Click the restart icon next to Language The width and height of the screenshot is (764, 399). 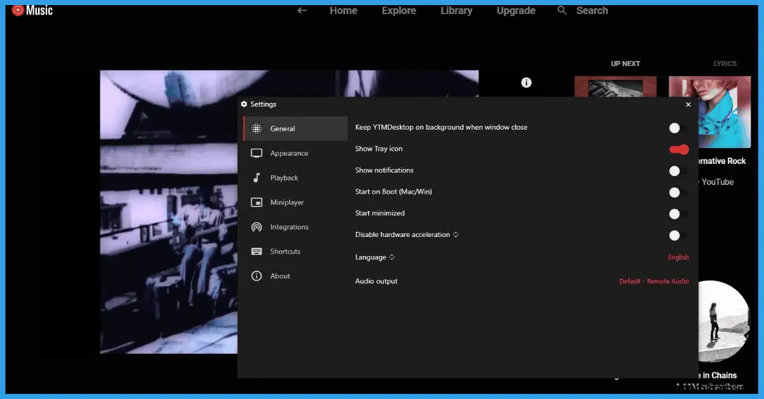pyautogui.click(x=392, y=257)
